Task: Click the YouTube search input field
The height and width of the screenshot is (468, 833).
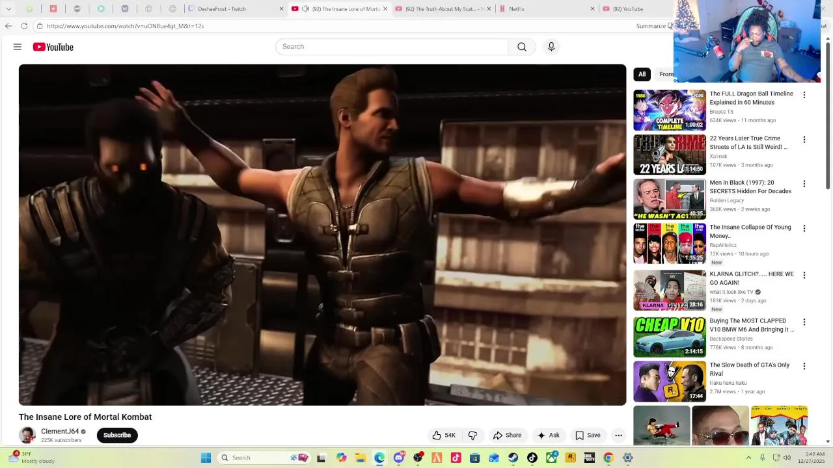Action: click(392, 47)
